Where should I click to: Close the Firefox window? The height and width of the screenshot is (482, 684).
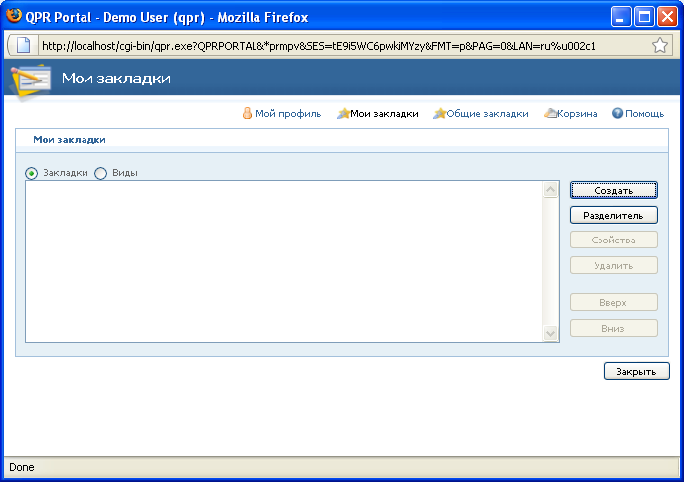[667, 17]
